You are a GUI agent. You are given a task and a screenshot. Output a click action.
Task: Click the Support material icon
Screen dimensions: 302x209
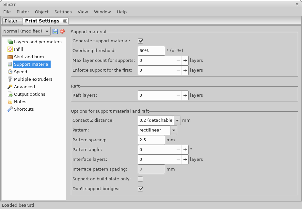coord(10,64)
